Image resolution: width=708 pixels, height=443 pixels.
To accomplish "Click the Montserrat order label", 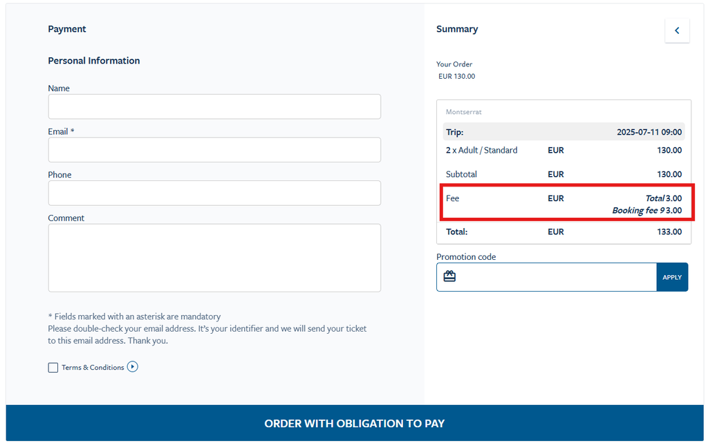I will coord(463,112).
